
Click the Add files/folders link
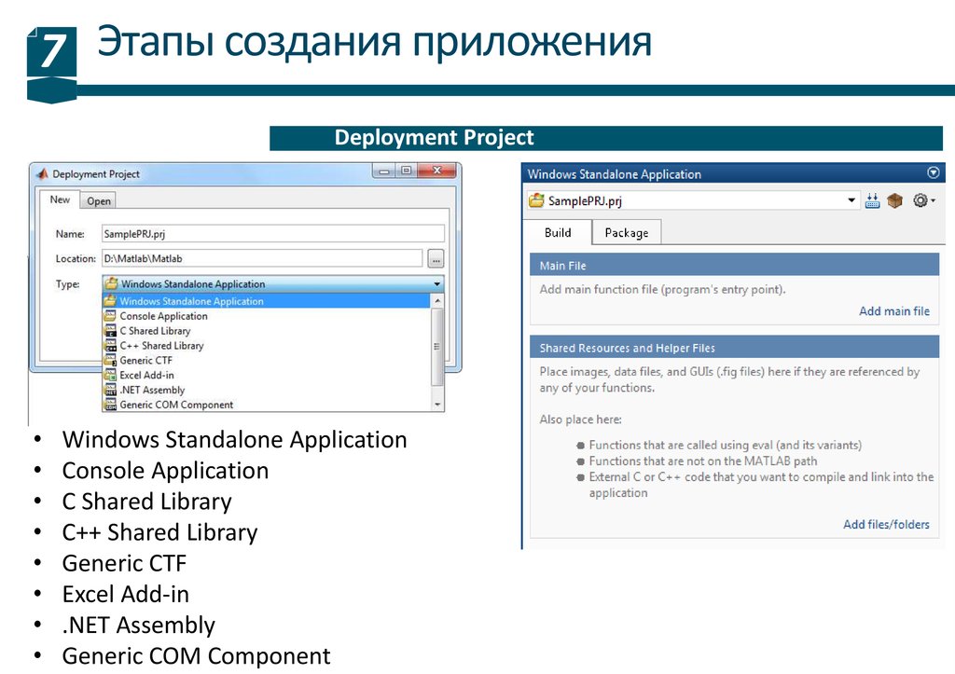tap(886, 524)
